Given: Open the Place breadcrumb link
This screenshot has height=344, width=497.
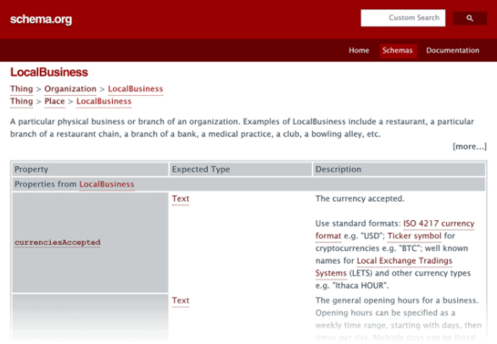Looking at the screenshot, I should point(54,102).
